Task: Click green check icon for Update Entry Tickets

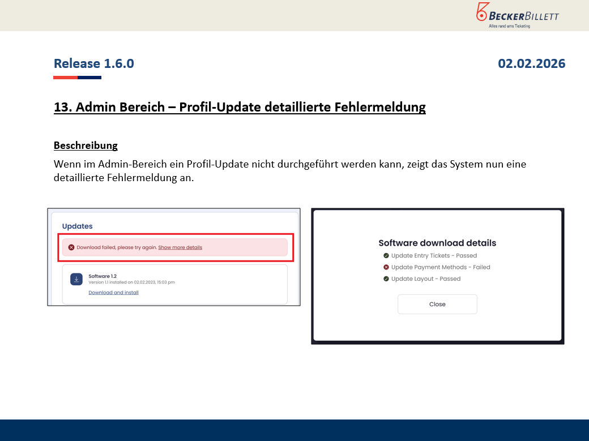Action: click(x=386, y=256)
